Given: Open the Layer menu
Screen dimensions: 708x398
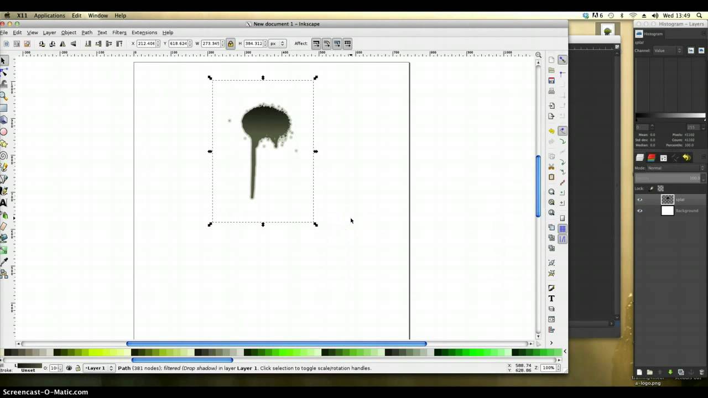Looking at the screenshot, I should point(49,33).
